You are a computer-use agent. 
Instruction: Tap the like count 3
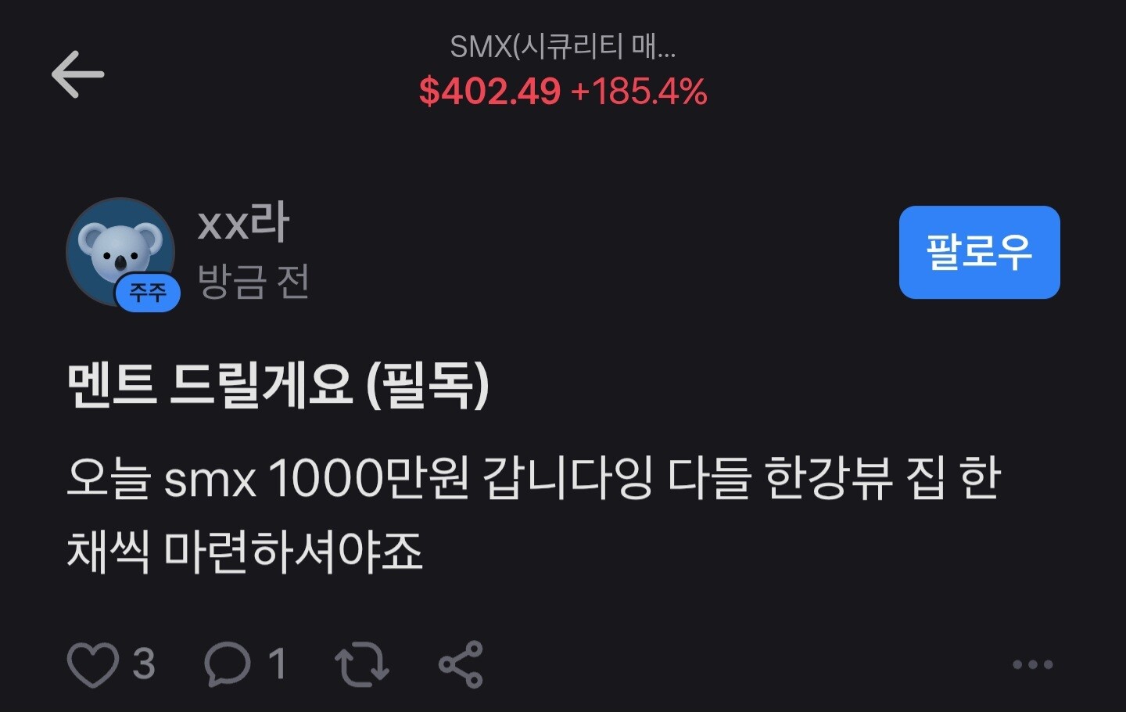(x=143, y=664)
